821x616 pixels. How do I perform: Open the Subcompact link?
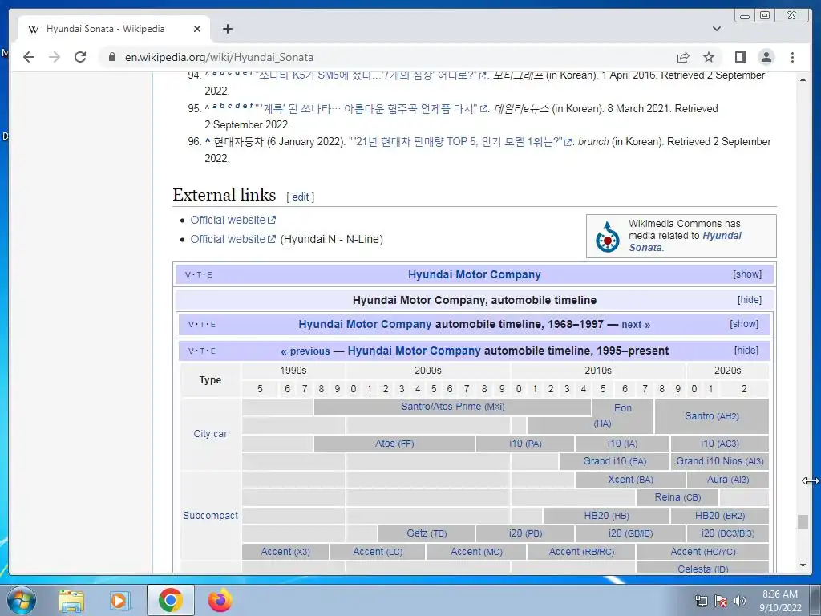[x=210, y=516]
